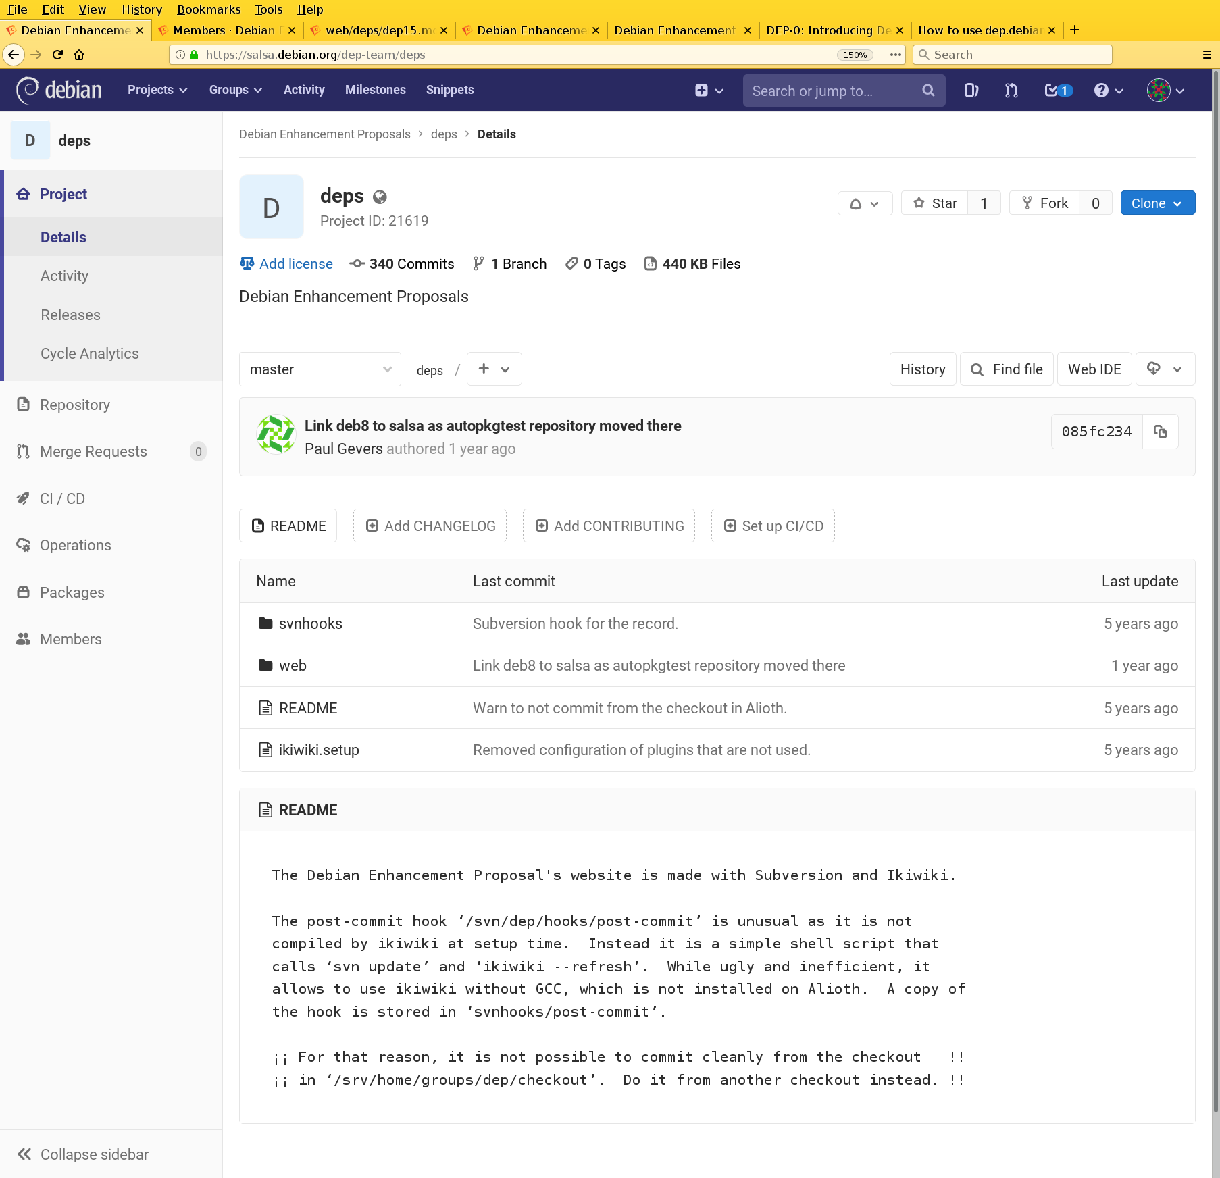Expand the Projects navbar menu
Image resolution: width=1220 pixels, height=1178 pixels.
(x=157, y=90)
